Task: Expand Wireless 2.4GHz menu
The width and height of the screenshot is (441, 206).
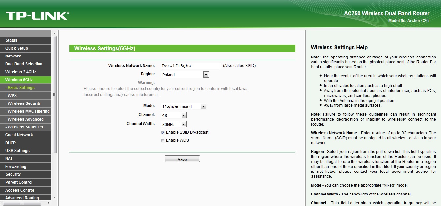Action: click(26, 72)
